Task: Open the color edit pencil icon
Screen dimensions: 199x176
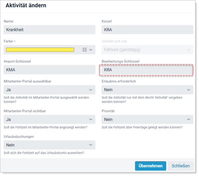Action: [x=85, y=50]
